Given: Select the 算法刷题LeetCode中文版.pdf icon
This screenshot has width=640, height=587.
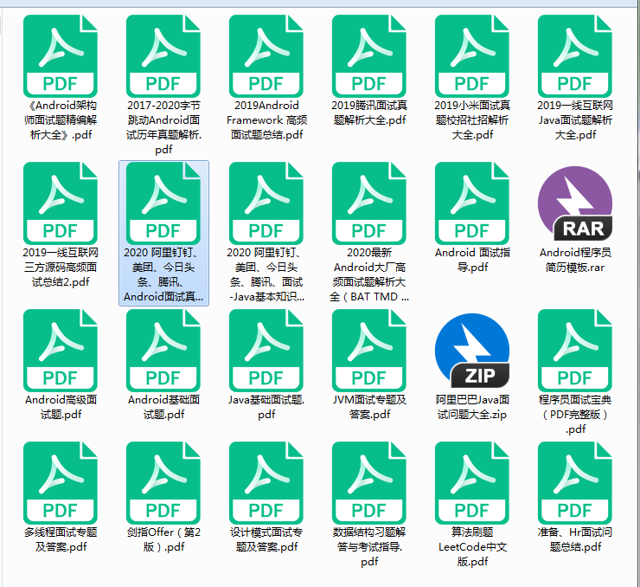Looking at the screenshot, I should 472,482.
